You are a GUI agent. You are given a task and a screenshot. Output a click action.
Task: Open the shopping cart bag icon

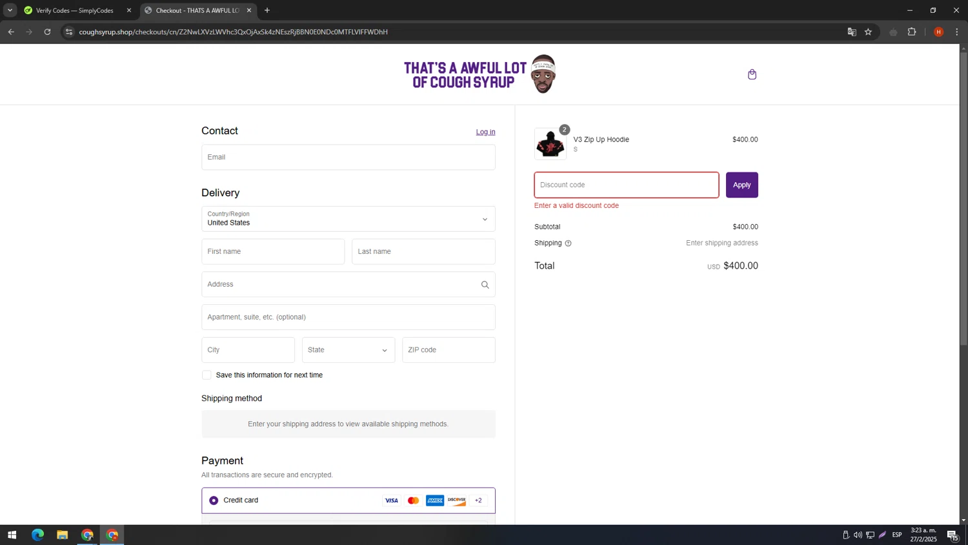click(x=752, y=74)
